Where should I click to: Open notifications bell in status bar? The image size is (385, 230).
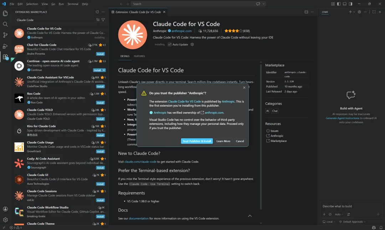381,228
